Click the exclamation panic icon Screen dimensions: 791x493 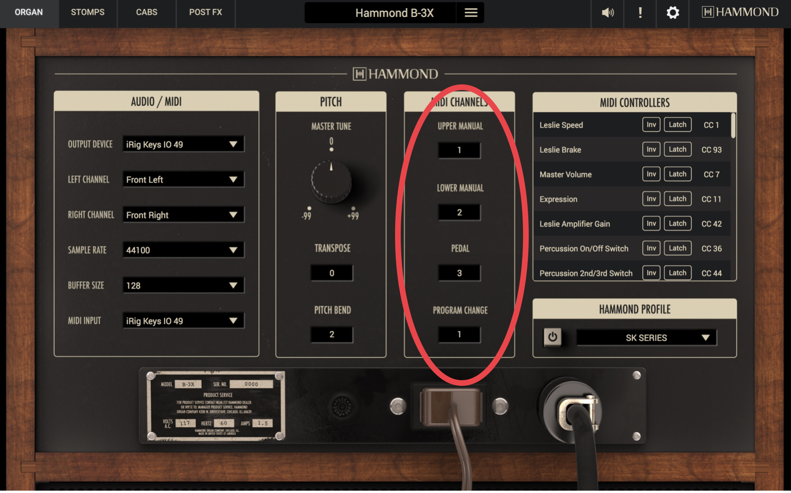coord(640,13)
